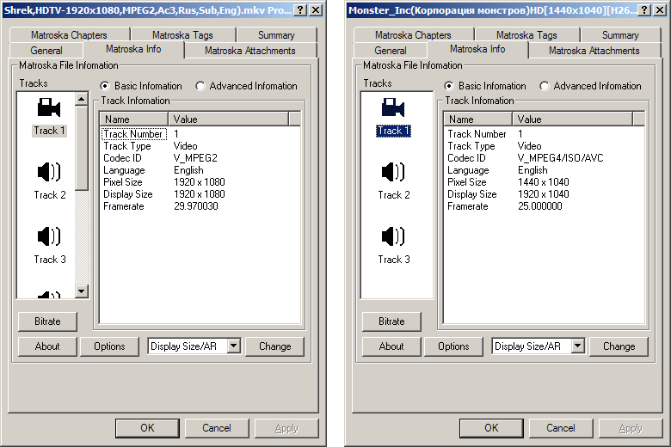This screenshot has width=671, height=447.
Task: Click Name column header in Shrek window
Action: 134,119
